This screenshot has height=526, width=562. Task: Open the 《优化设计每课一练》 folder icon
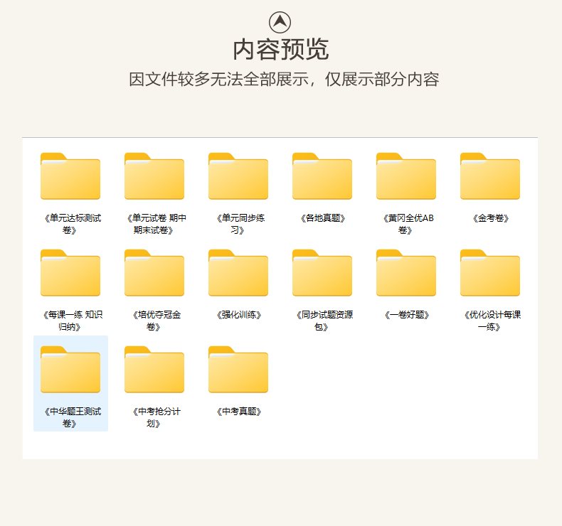pyautogui.click(x=489, y=273)
